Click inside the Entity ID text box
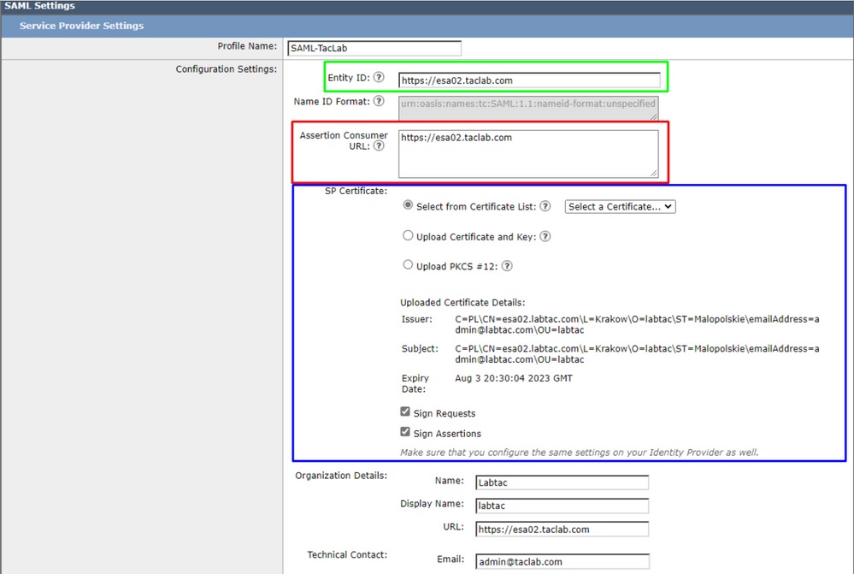This screenshot has width=854, height=574. click(x=530, y=77)
